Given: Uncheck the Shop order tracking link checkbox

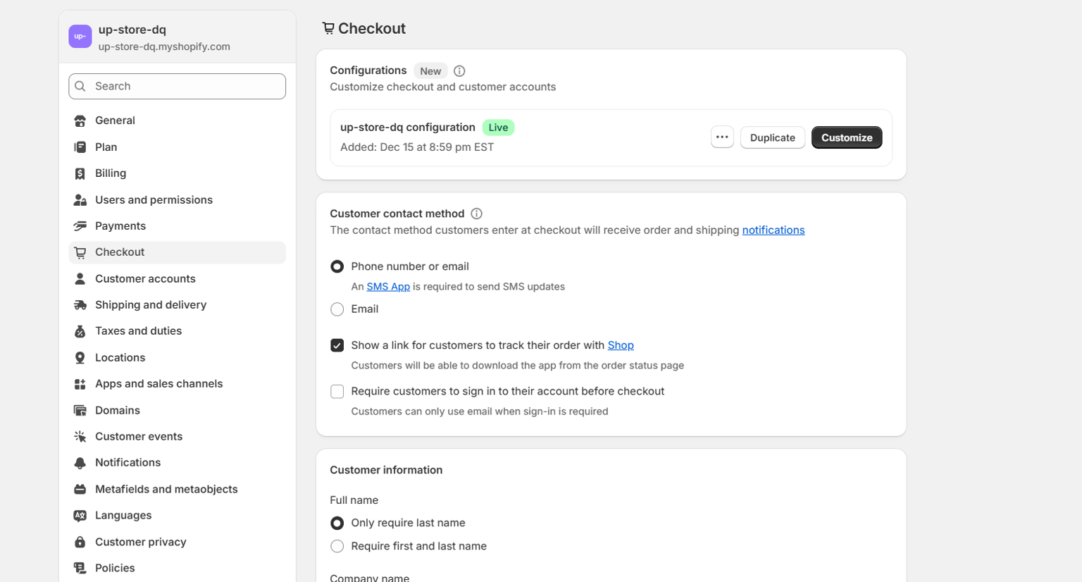Looking at the screenshot, I should (337, 345).
